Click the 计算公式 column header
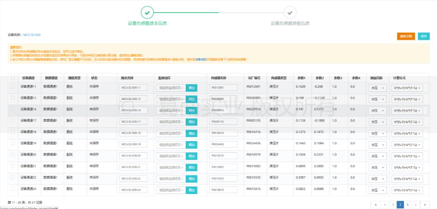This screenshot has width=437, height=209. click(399, 78)
